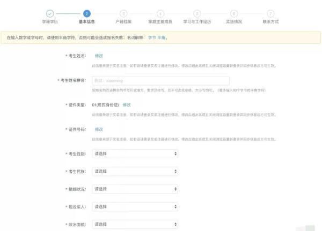
Task: Click step 6 circle for 奖惩情况
Action: click(233, 13)
